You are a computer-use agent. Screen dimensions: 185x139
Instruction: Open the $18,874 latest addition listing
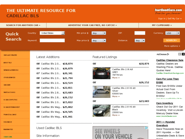point(54,64)
